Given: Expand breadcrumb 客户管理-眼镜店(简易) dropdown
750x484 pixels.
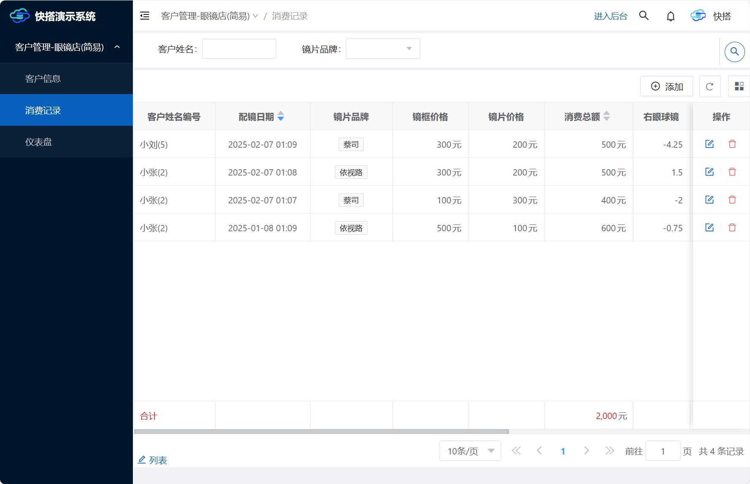Looking at the screenshot, I should [209, 16].
